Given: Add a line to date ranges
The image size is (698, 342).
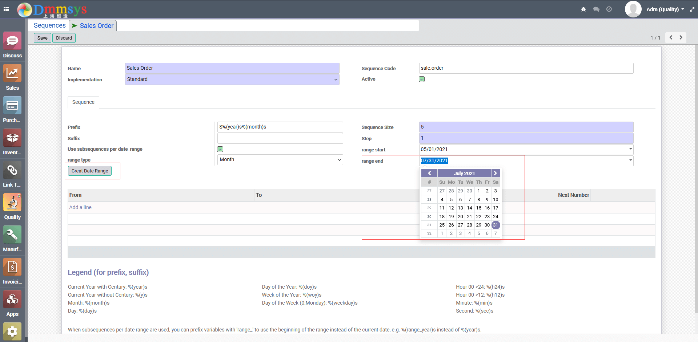Looking at the screenshot, I should pyautogui.click(x=80, y=207).
